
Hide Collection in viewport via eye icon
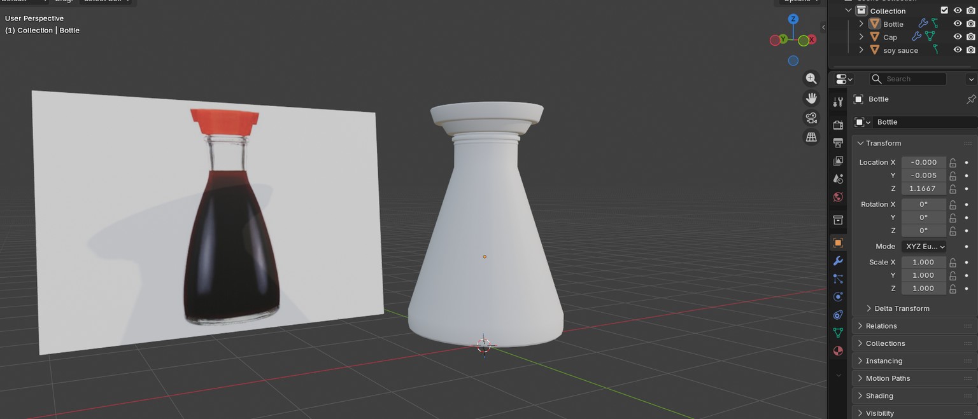point(958,10)
